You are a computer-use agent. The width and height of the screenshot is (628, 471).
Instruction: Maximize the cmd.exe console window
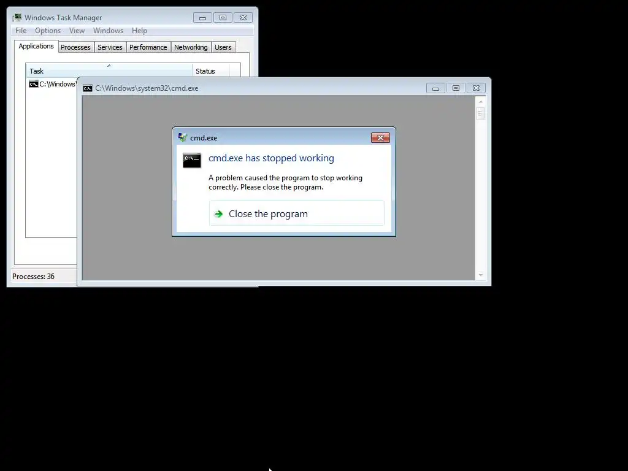pos(456,88)
